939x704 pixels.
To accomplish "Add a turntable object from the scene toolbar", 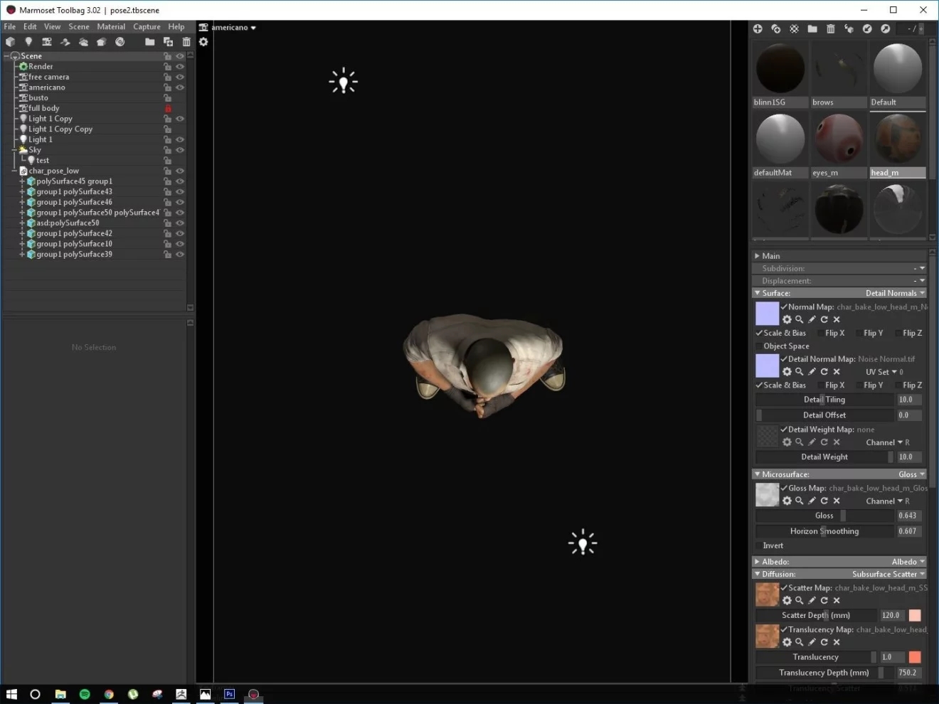I will tap(120, 42).
